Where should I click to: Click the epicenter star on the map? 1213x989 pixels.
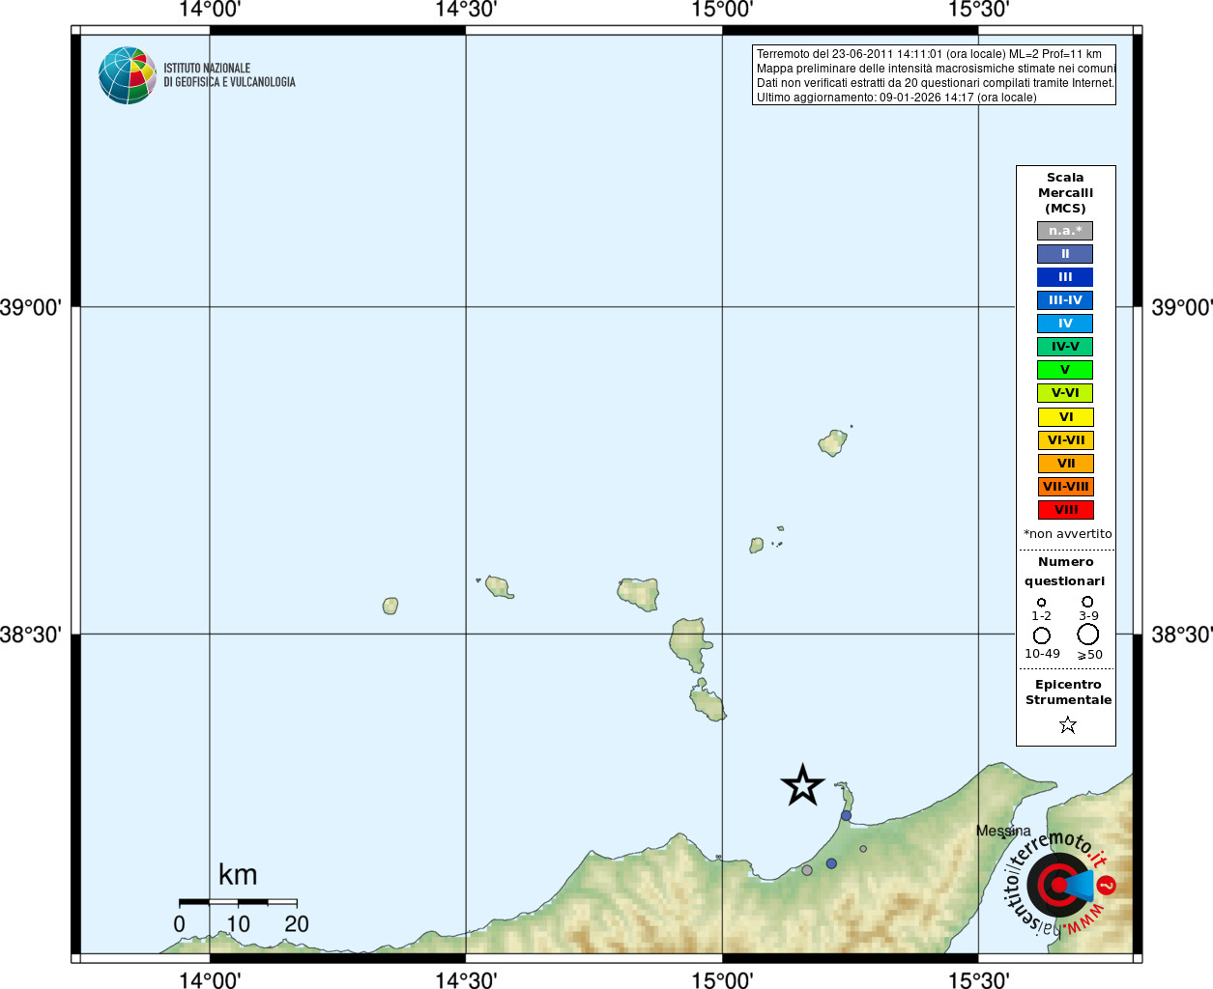coord(802,785)
